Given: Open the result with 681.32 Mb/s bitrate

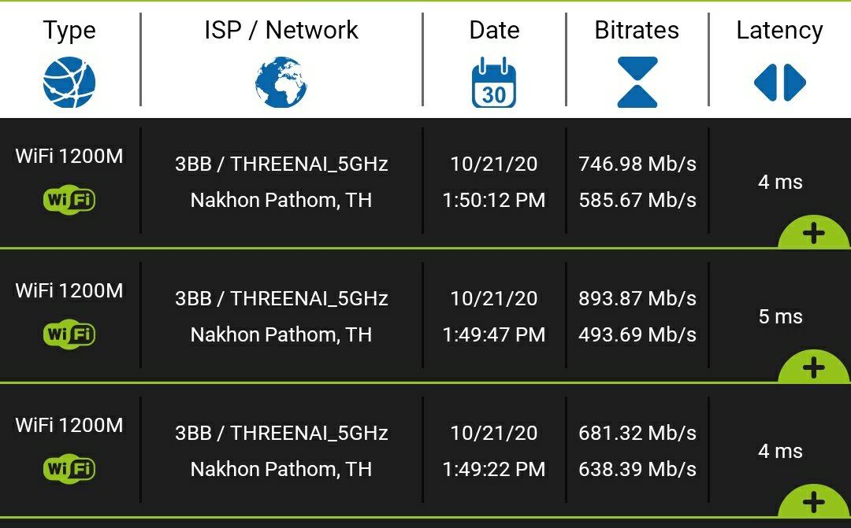Looking at the screenshot, I should [637, 434].
